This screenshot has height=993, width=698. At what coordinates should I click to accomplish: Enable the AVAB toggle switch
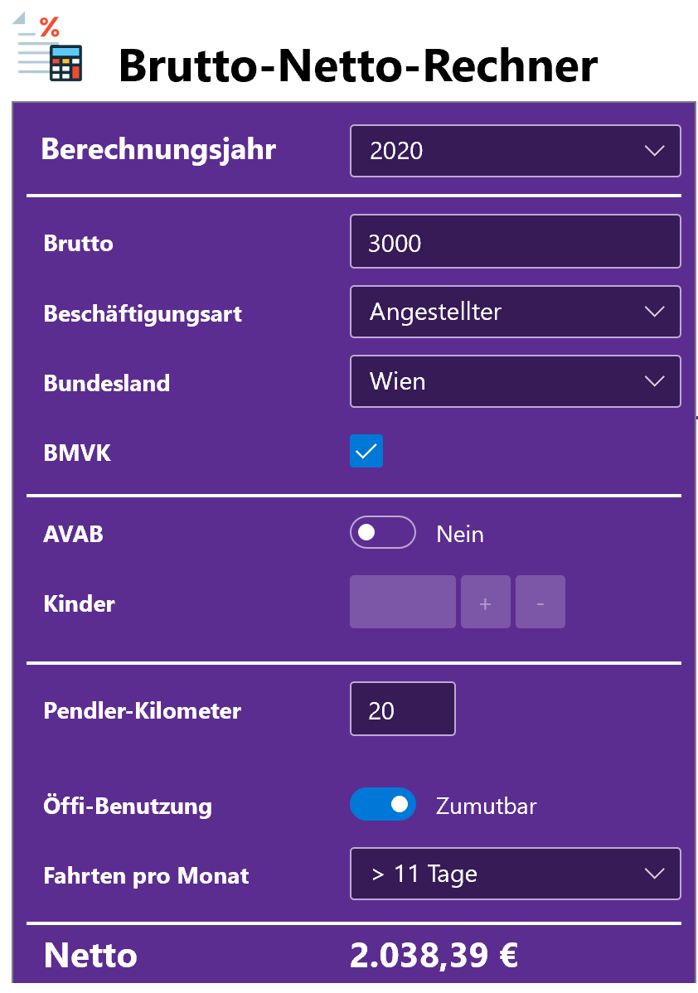pyautogui.click(x=382, y=533)
